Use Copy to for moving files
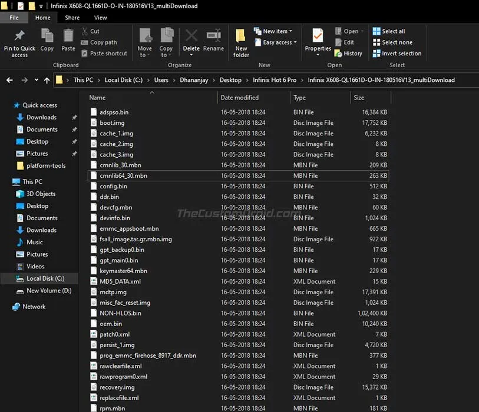 click(167, 42)
